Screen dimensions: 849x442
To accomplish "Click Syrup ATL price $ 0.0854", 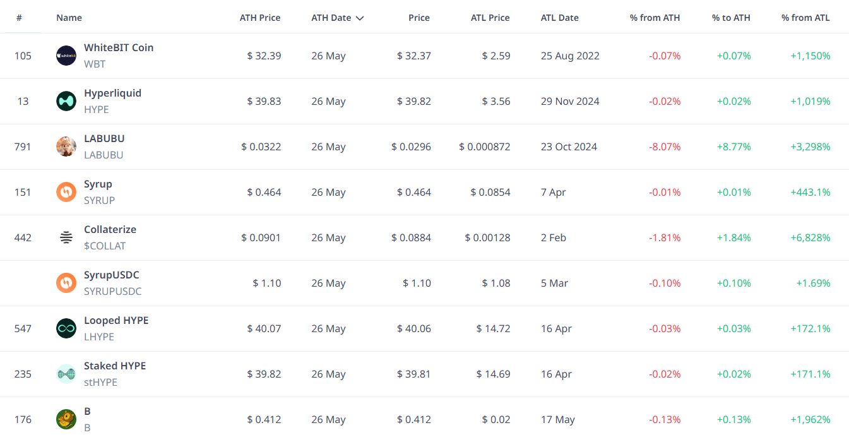I will 490,192.
